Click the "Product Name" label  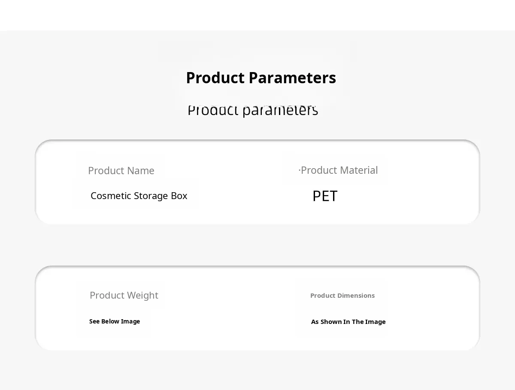tap(121, 171)
